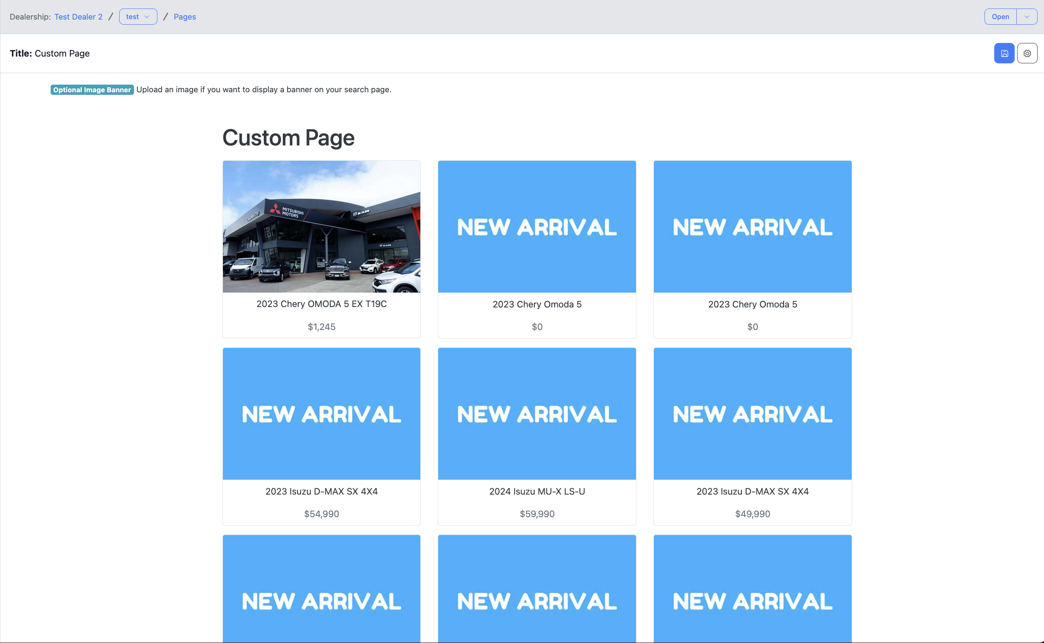Screen dimensions: 1044x643
Task: Click the $59,990 price label
Action: pos(537,514)
